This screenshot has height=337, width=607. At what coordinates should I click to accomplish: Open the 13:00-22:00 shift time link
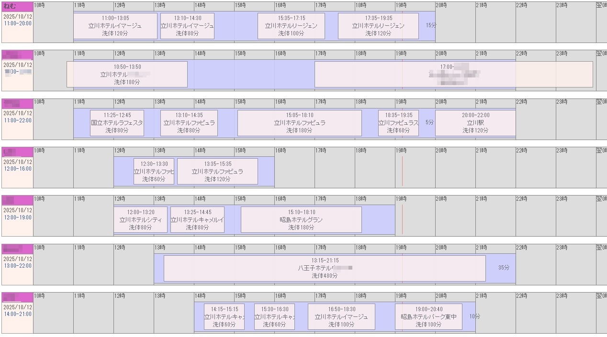coord(18,266)
